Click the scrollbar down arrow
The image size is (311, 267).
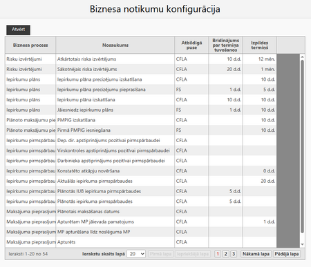tap(303, 244)
